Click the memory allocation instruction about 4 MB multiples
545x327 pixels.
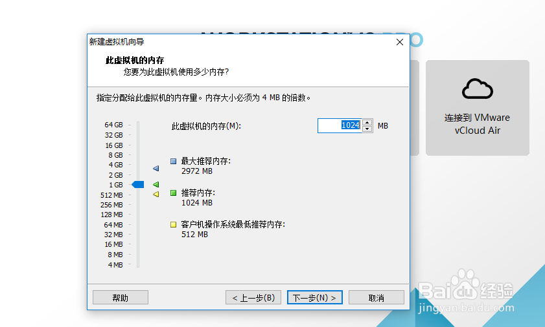[203, 98]
